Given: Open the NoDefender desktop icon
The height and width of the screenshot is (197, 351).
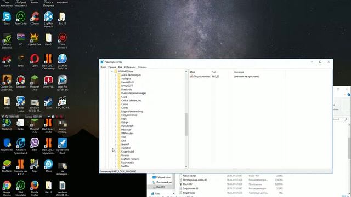Looking at the screenshot, I should click(7, 144).
